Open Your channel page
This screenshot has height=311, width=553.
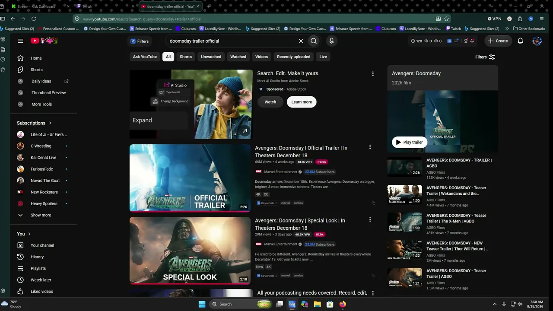(43, 245)
